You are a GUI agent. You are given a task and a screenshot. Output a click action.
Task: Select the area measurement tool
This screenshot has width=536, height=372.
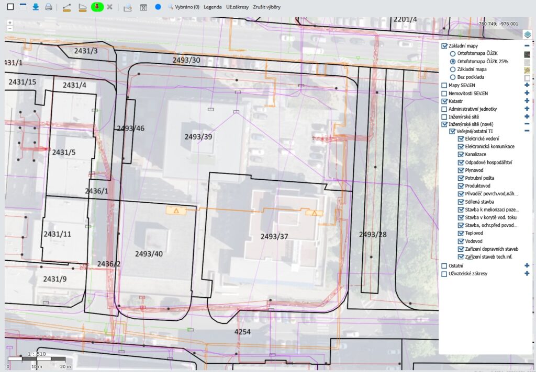coord(82,7)
